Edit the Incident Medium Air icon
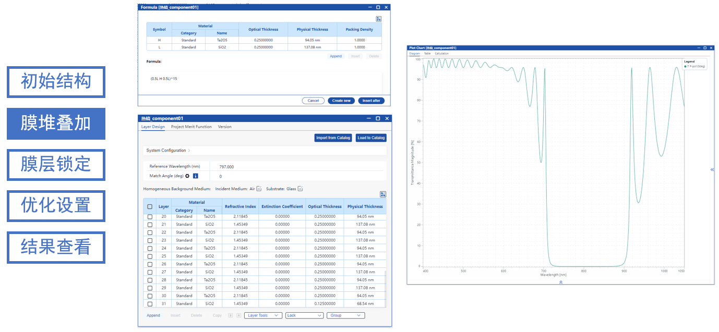 (x=259, y=189)
